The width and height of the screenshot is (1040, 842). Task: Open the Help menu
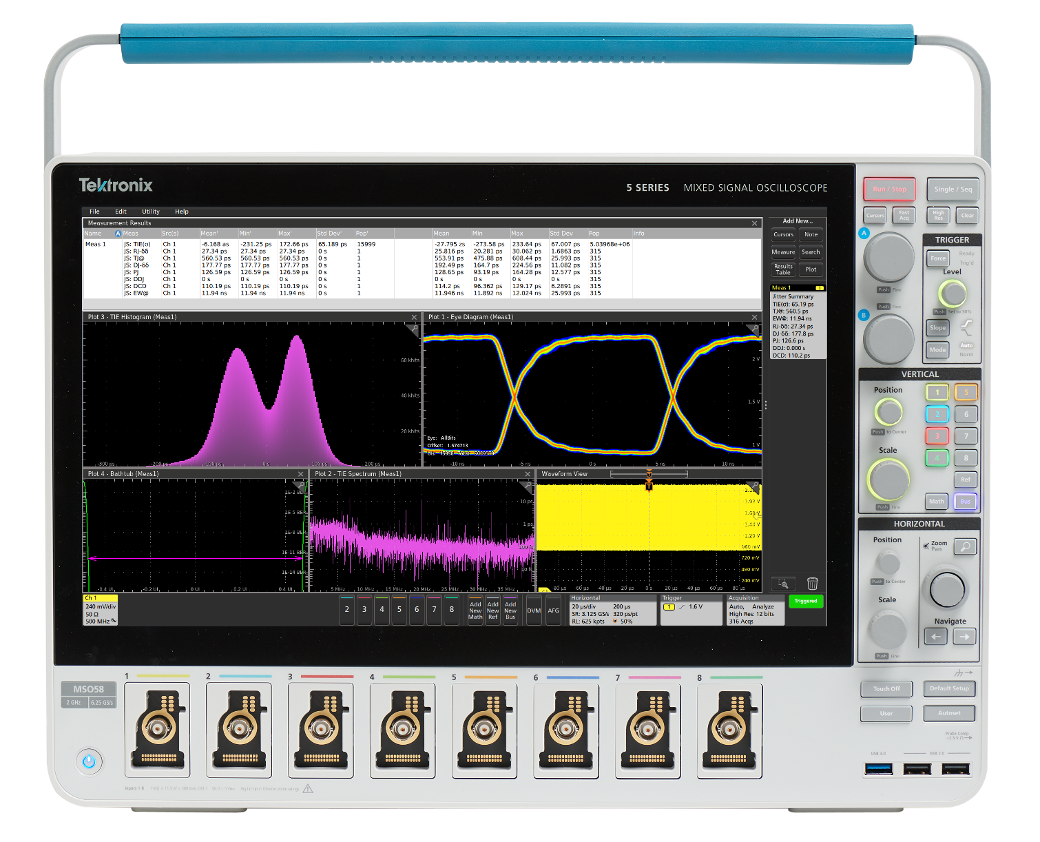(182, 212)
